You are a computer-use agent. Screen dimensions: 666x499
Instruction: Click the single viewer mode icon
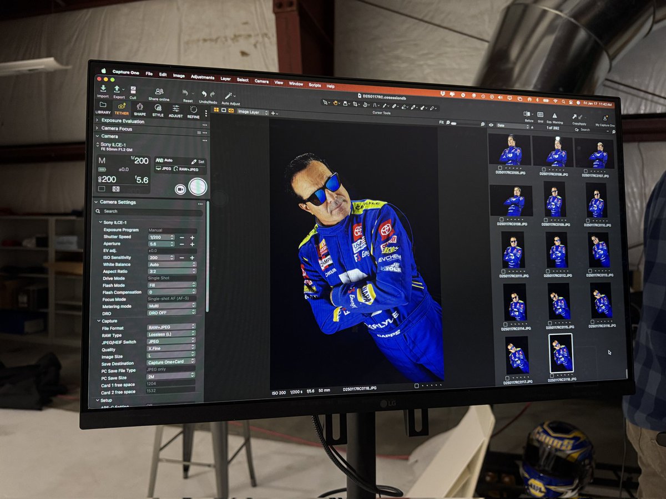pos(224,110)
